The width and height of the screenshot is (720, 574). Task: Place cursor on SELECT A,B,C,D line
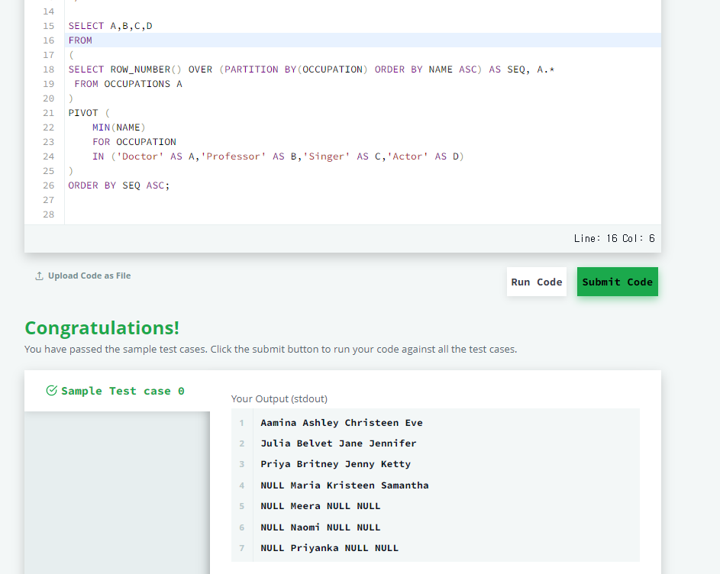click(110, 26)
